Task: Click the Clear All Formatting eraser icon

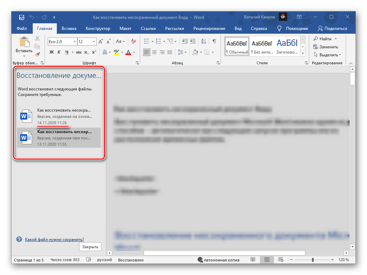Action: pyautogui.click(x=133, y=41)
